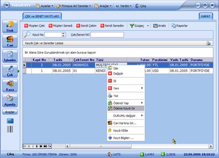Increment the Kayıt No spinner
The image size is (219, 158).
click(x=63, y=34)
